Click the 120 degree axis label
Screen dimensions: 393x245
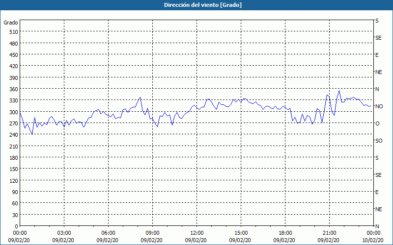click(13, 181)
